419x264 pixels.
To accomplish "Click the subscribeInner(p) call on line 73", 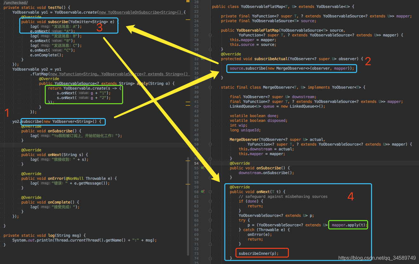I will (x=259, y=254).
